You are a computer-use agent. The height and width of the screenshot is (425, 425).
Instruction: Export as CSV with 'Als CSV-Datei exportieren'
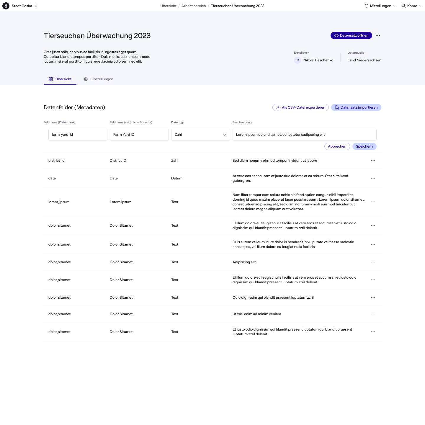coord(300,107)
